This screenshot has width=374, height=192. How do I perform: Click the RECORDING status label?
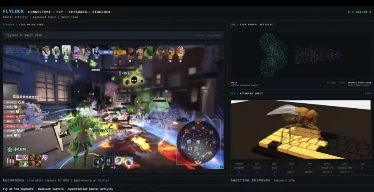[13, 180]
